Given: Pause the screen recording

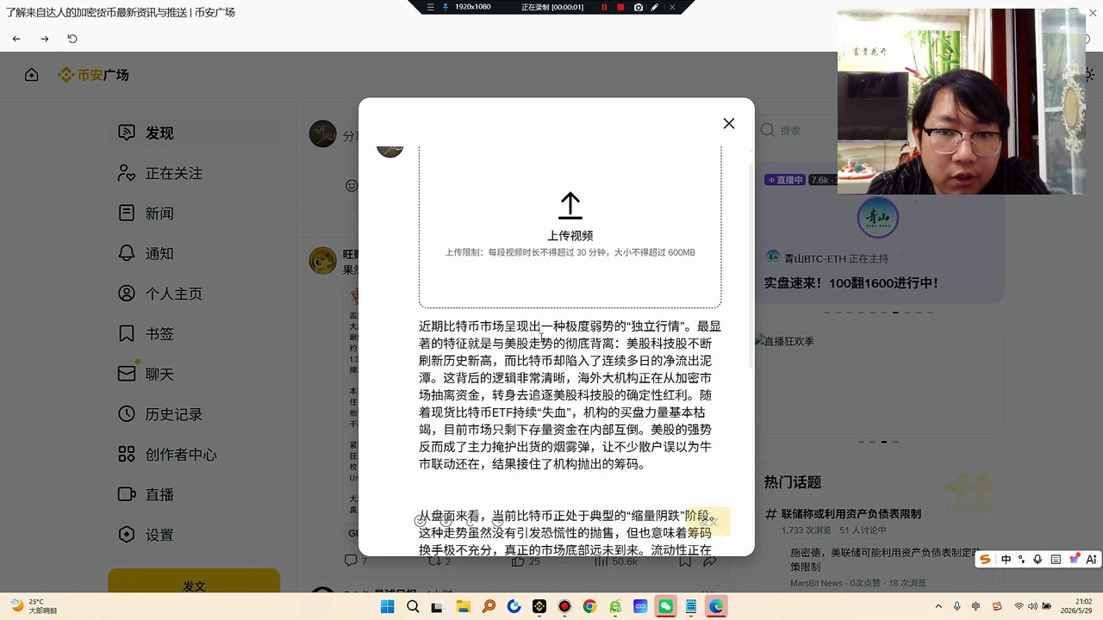Looking at the screenshot, I should pos(604,7).
